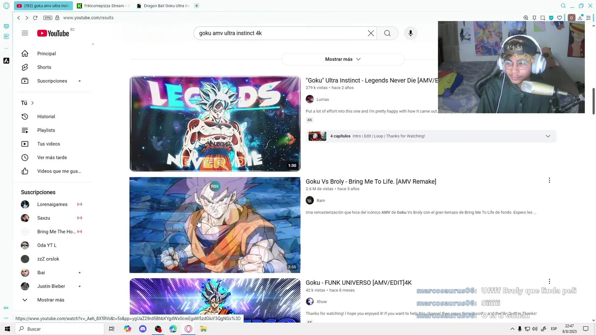Go forward with browser forward arrow
Image resolution: width=596 pixels, height=335 pixels.
tap(27, 18)
